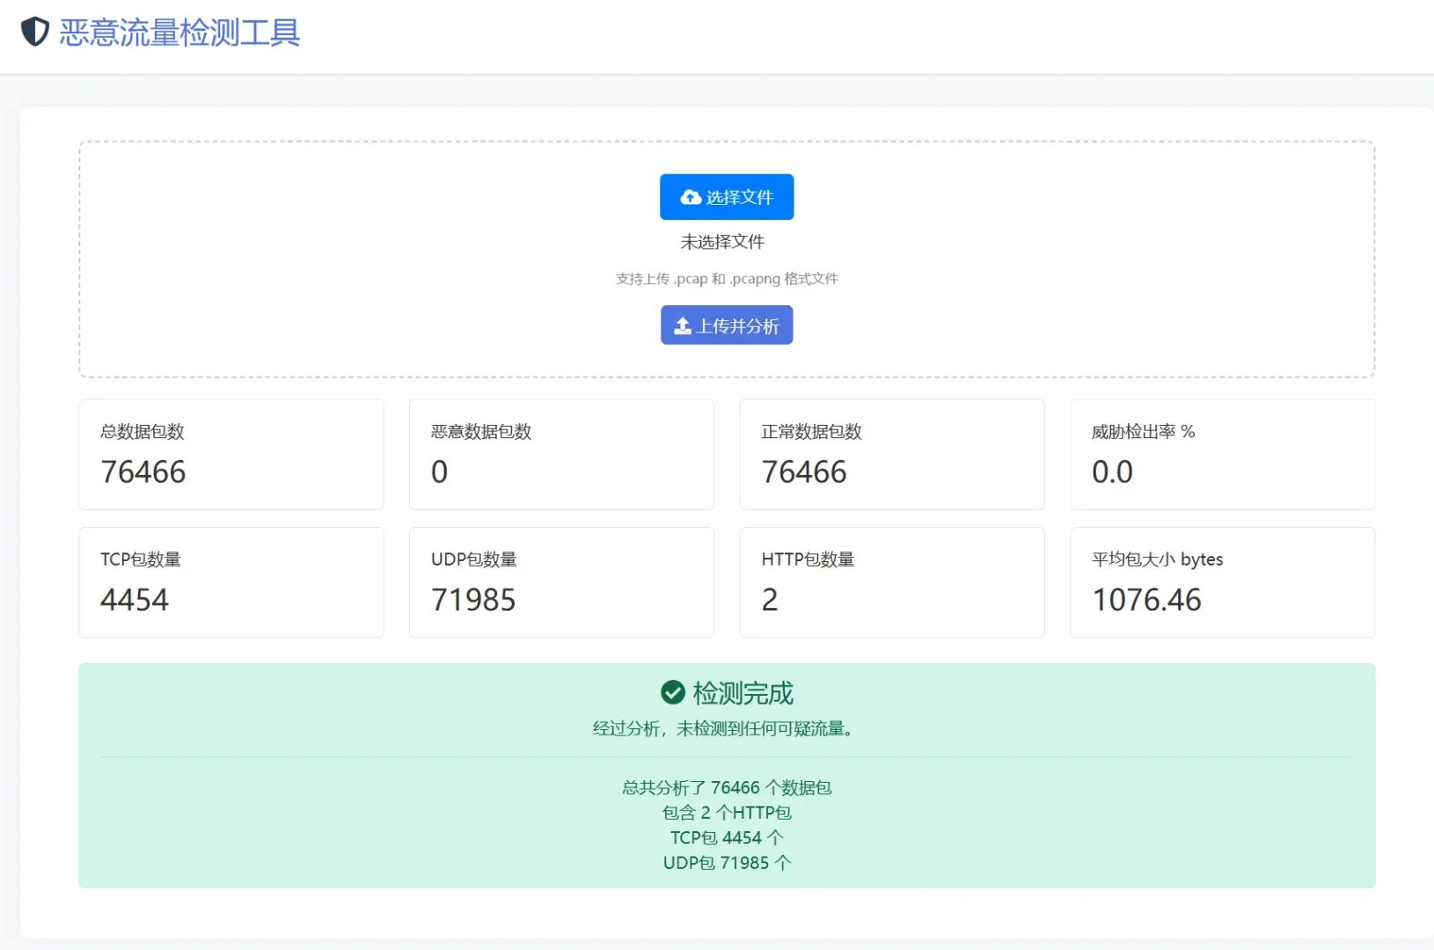The image size is (1434, 950).
Task: Select the 恶意数据包数 card showing 0
Action: pos(561,455)
